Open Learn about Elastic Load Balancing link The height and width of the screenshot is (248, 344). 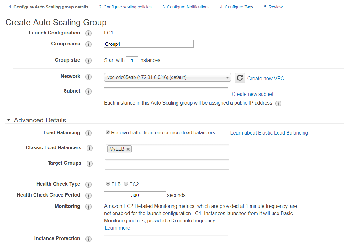click(269, 133)
